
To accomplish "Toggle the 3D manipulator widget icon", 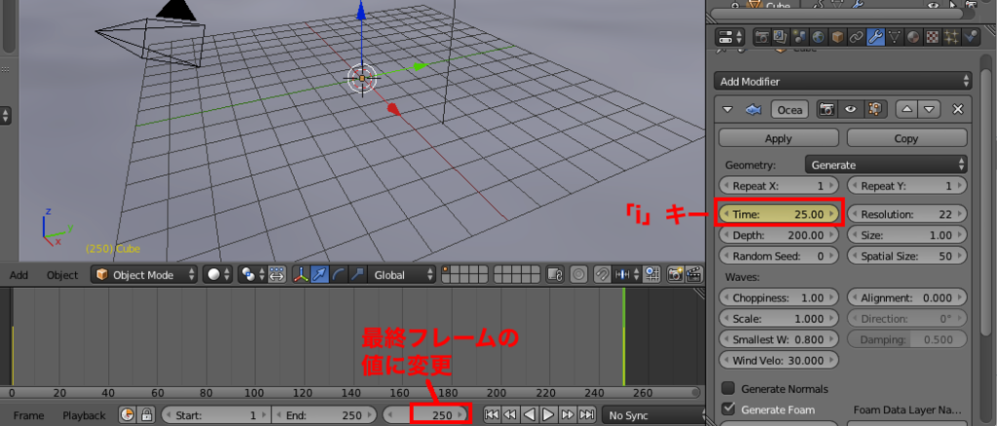I will click(301, 275).
